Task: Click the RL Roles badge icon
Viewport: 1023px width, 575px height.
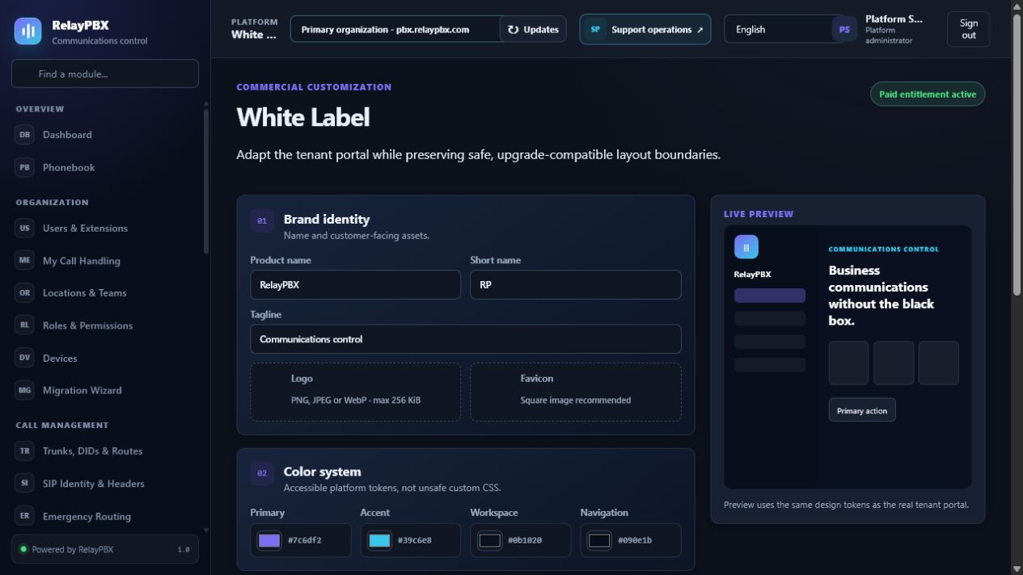Action: pyautogui.click(x=24, y=325)
